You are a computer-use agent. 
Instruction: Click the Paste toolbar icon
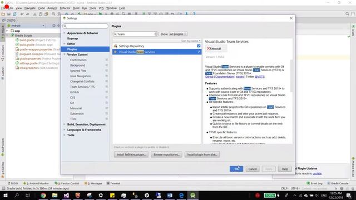tap(46, 14)
